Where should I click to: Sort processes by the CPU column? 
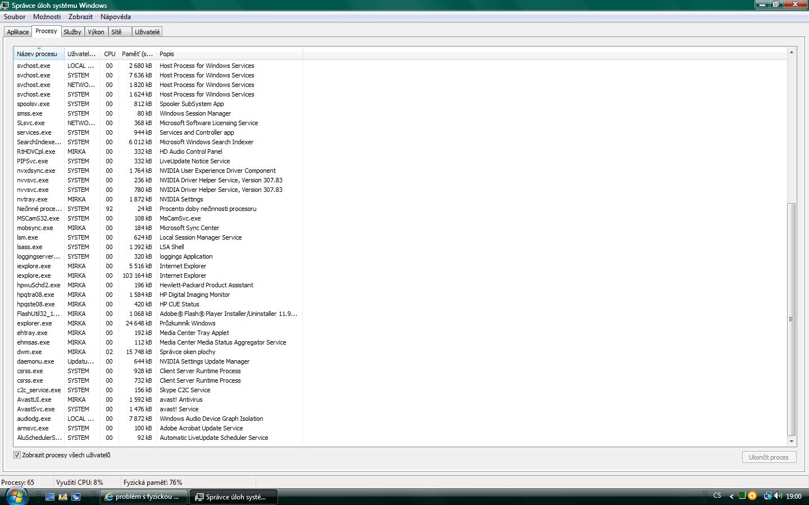(x=110, y=54)
